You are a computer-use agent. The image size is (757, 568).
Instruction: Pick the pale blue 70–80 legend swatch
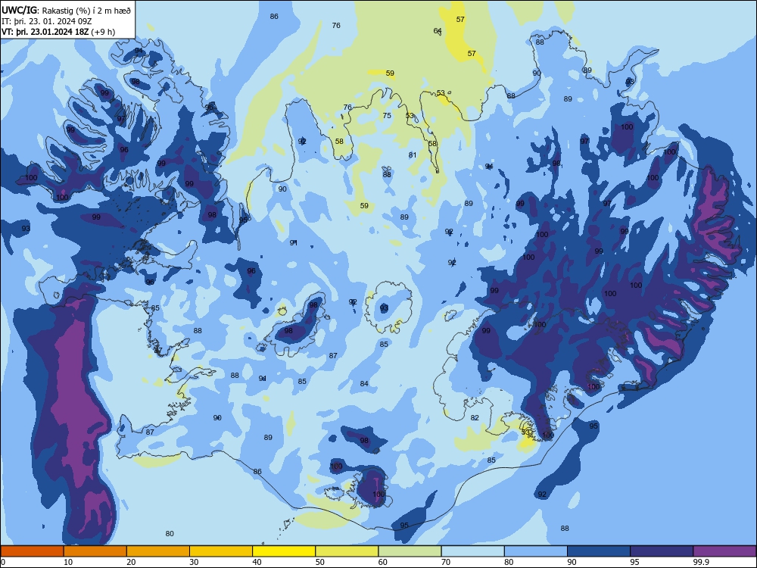pyautogui.click(x=472, y=551)
